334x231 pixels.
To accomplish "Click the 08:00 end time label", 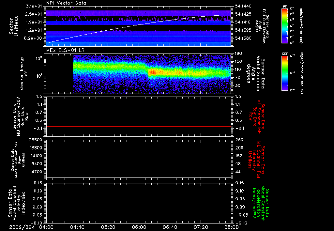I will [x=231, y=227].
